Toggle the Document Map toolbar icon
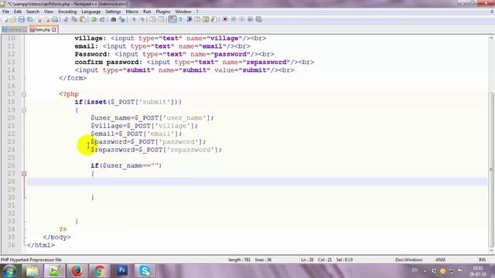 coord(206,19)
